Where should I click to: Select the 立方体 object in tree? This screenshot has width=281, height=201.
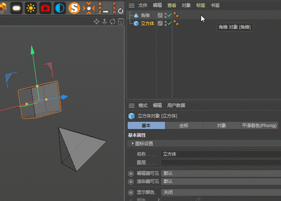coord(147,23)
